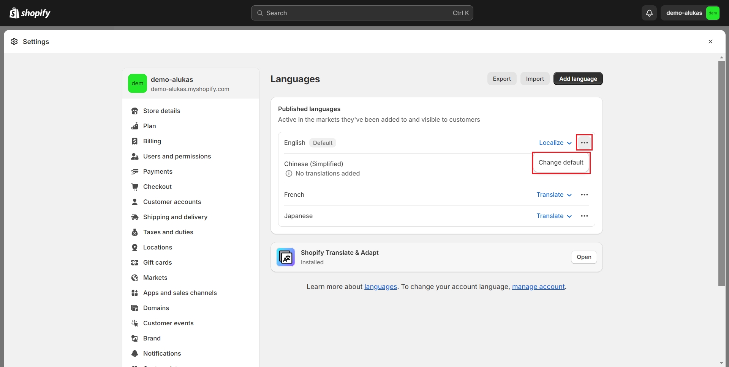Expand the Translate dropdown for French

(554, 195)
